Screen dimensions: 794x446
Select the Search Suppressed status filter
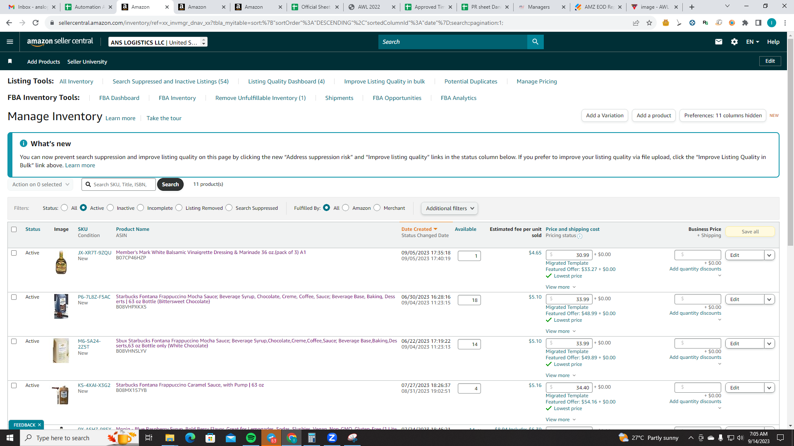[229, 208]
